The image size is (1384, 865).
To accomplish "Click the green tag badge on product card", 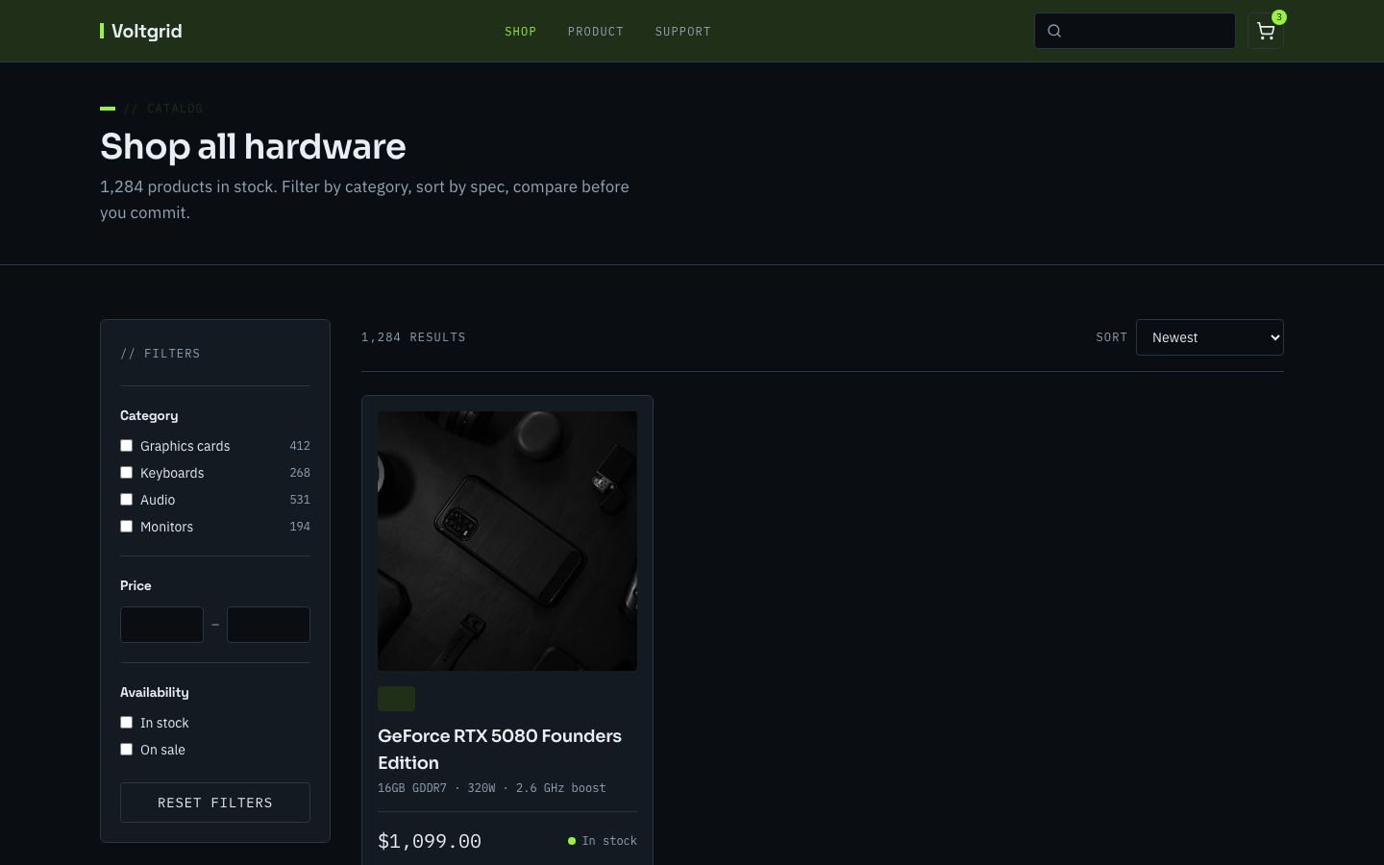I will pos(396,699).
